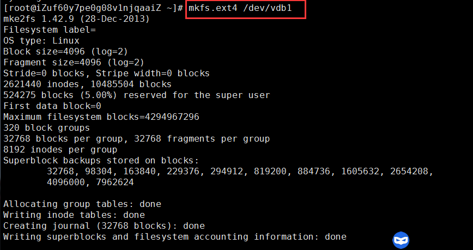Click the 'Creating journal (32768 blocks)' line
Viewport: 473px width, 250px height.
pyautogui.click(x=104, y=225)
